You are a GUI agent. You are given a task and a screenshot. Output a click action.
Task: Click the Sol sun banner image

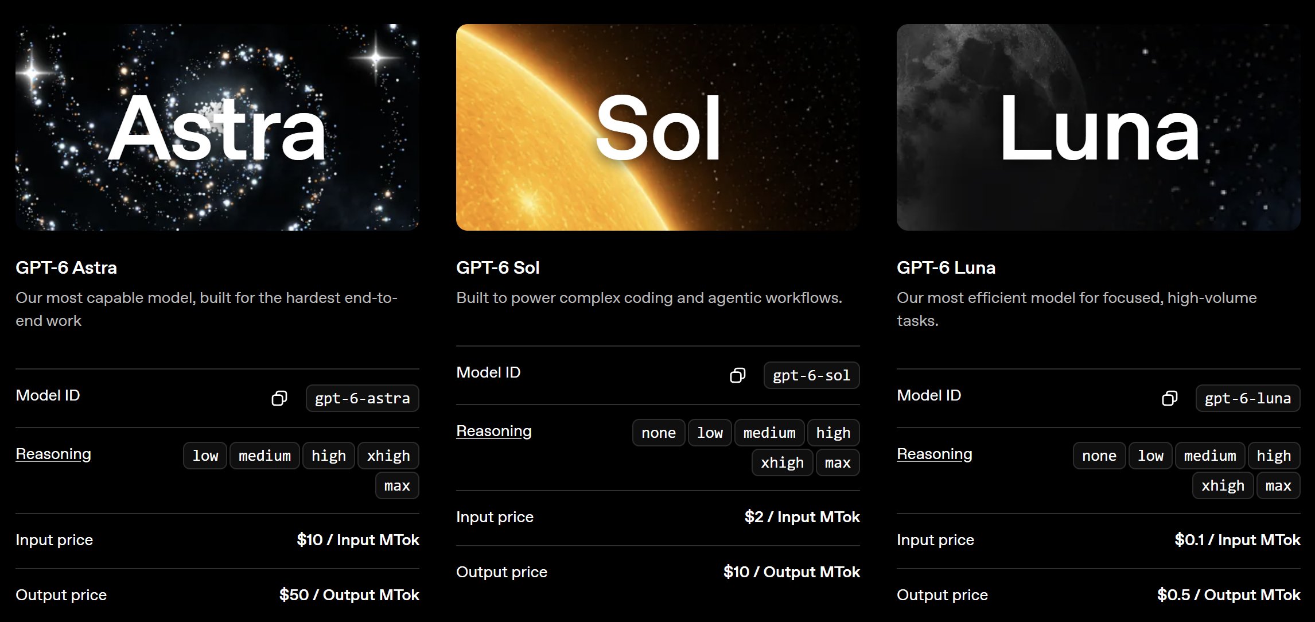658,127
